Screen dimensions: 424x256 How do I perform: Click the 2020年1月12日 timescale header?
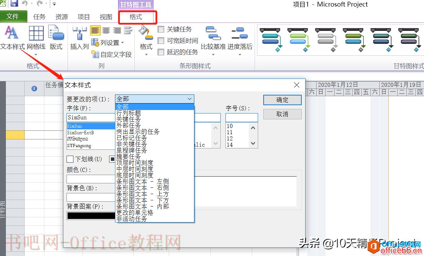point(348,85)
